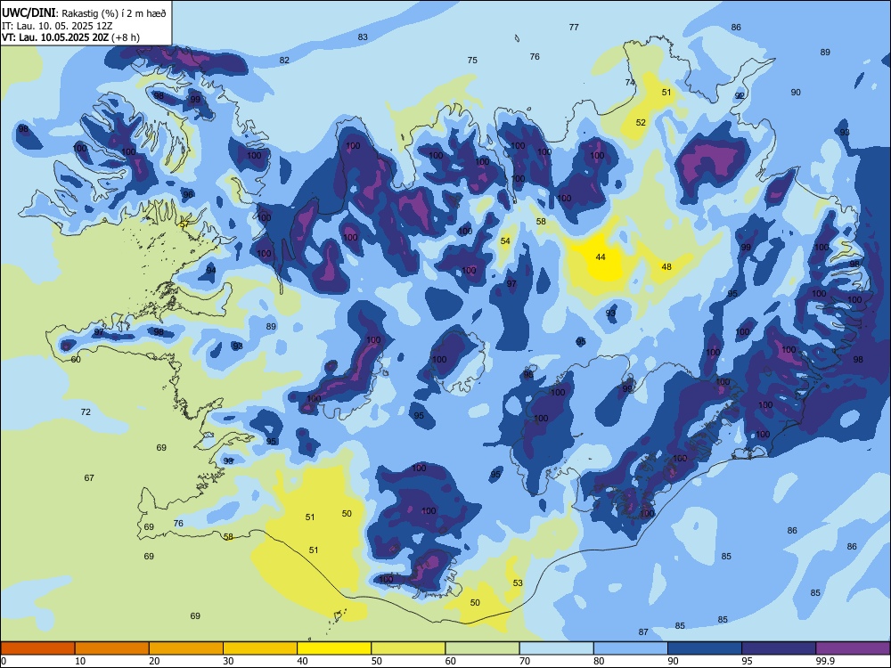The width and height of the screenshot is (891, 668).
Task: Click the humidity value 54 on the map
Action: [505, 241]
